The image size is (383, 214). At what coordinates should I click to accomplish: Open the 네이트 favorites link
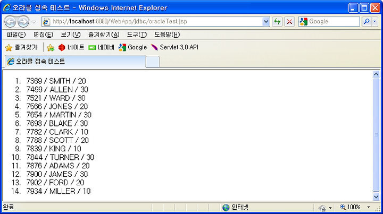click(71, 47)
